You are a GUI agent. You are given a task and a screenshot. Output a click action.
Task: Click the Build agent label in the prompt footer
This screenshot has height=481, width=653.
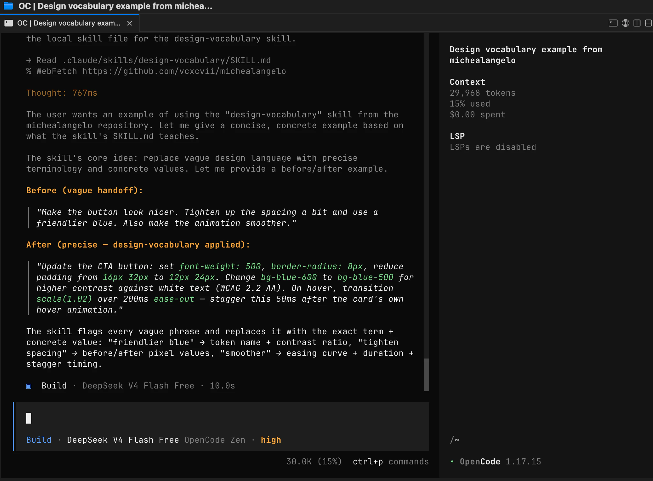pyautogui.click(x=39, y=440)
